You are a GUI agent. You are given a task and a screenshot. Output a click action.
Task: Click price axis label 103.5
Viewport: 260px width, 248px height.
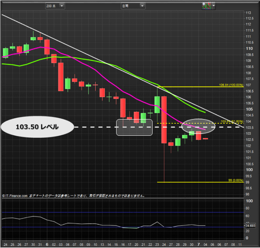pyautogui.click(x=249, y=127)
